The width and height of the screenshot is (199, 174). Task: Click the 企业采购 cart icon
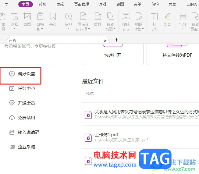tap(12, 147)
